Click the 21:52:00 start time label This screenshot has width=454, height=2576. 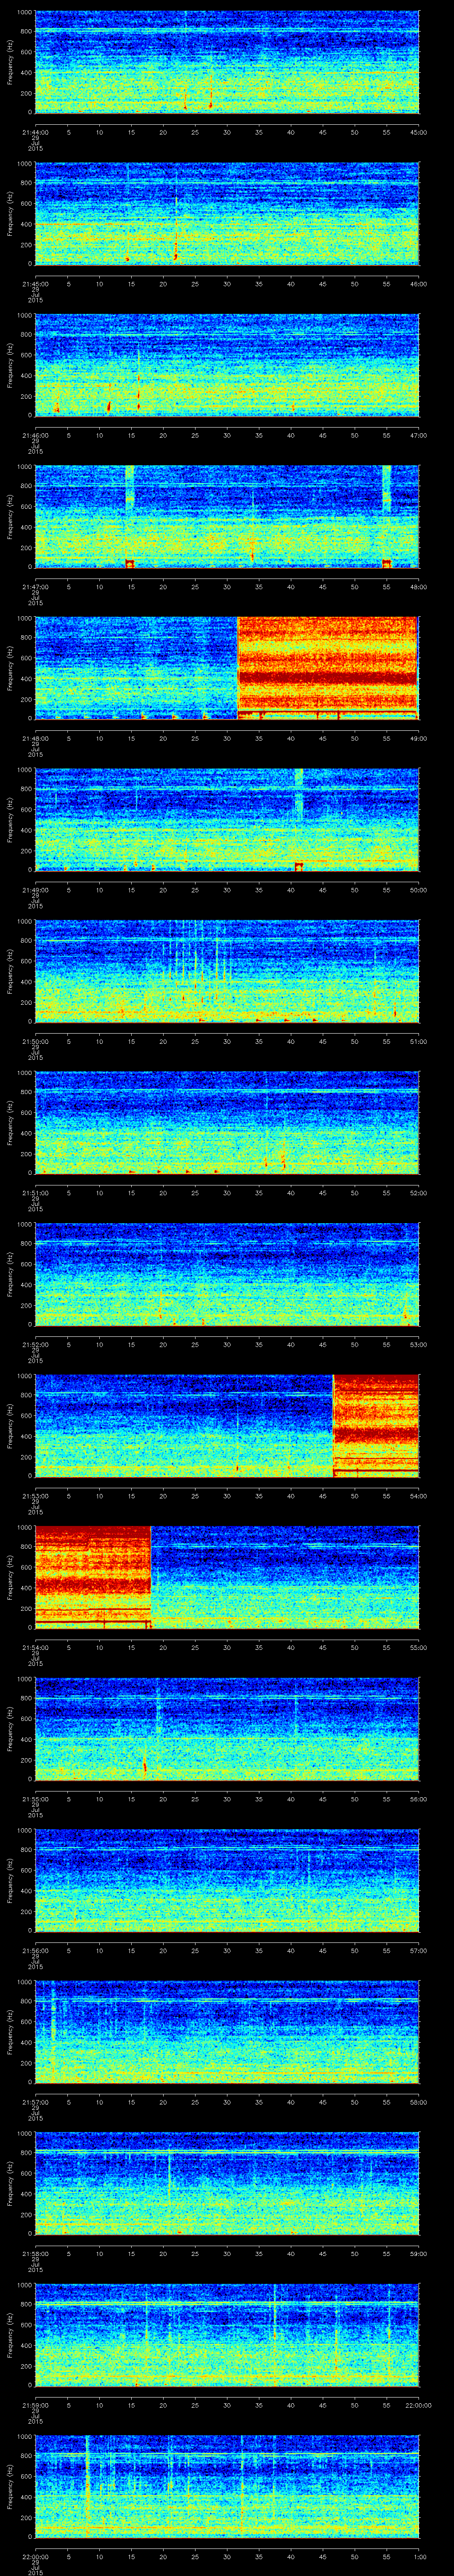(x=35, y=1344)
